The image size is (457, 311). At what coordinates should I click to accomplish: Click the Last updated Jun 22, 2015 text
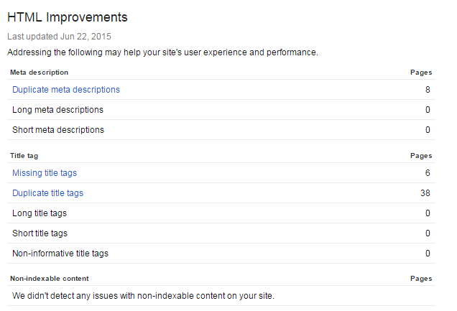point(59,37)
